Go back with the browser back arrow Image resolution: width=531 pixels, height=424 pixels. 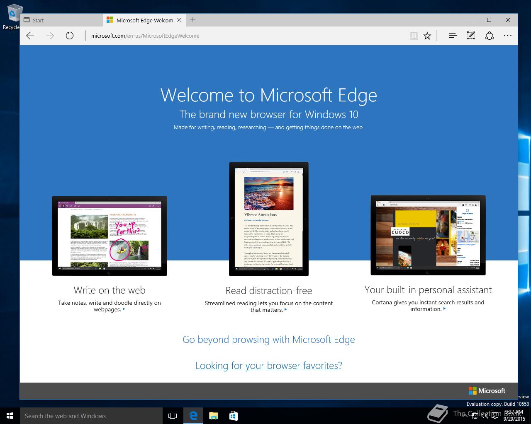point(30,36)
